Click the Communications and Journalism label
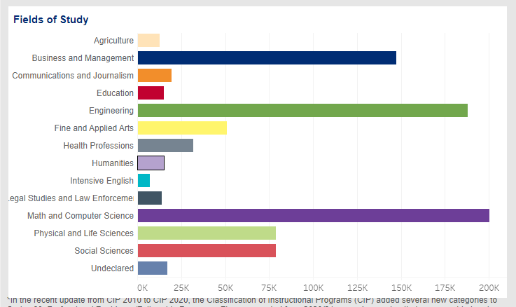516x307 pixels. tap(73, 76)
